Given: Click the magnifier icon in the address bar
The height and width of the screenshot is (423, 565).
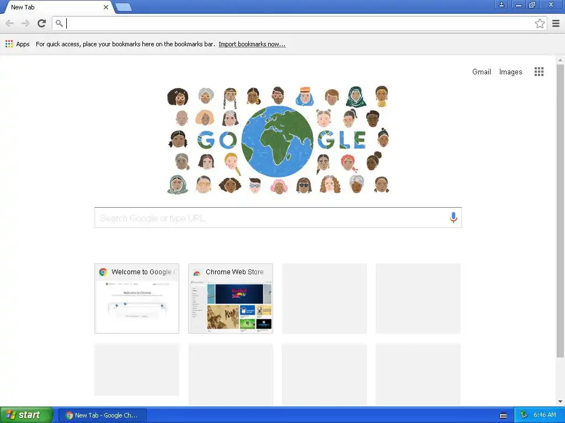Looking at the screenshot, I should [x=59, y=23].
